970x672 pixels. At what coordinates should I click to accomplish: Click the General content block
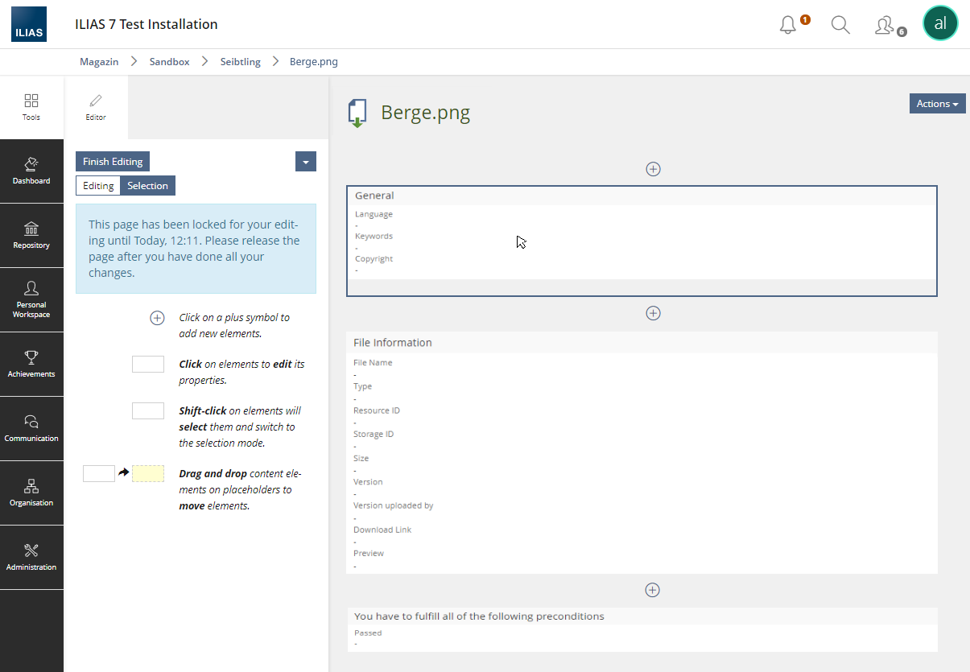pyautogui.click(x=642, y=241)
